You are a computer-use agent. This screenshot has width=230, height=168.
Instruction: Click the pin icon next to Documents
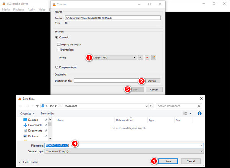pos(46,131)
